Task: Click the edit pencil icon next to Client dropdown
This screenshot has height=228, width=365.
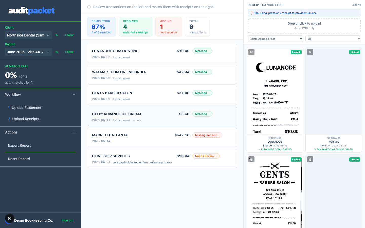Action: click(57, 35)
